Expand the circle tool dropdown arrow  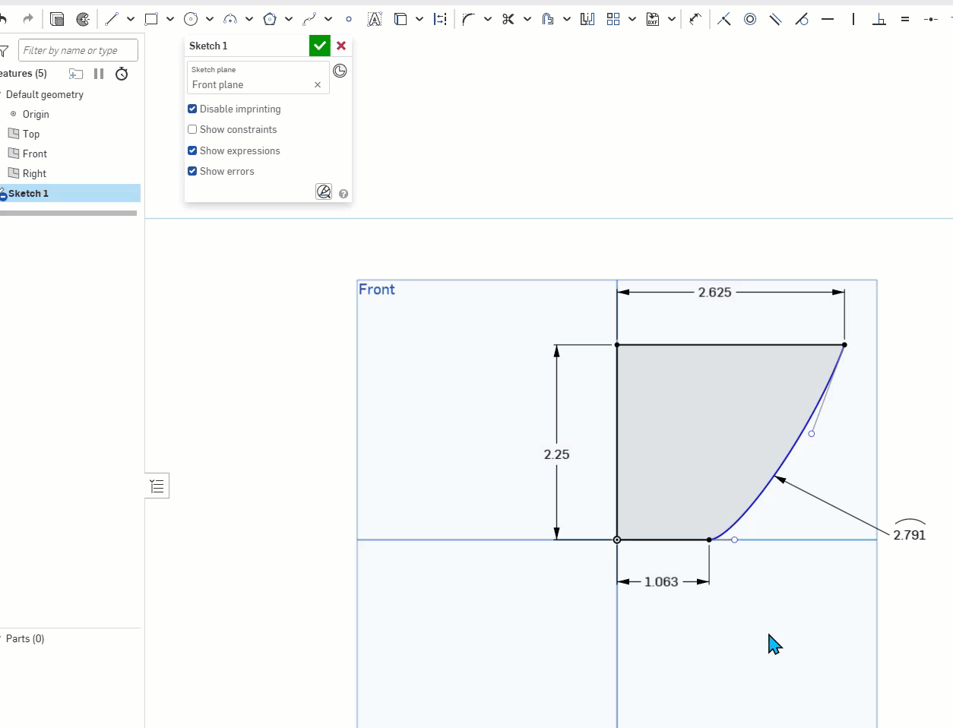210,19
